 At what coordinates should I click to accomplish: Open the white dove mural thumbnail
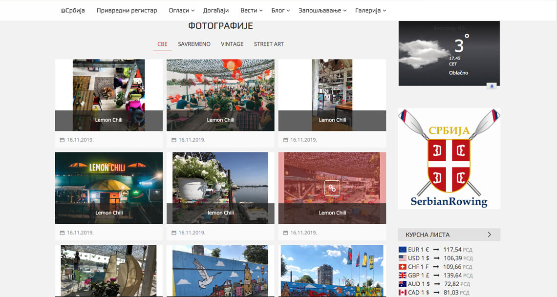[220, 271]
